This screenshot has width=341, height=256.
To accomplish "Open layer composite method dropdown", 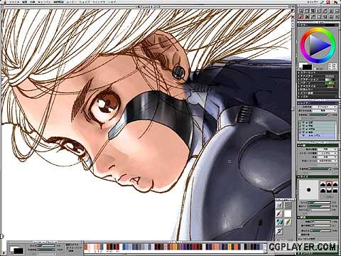I will tap(325, 107).
